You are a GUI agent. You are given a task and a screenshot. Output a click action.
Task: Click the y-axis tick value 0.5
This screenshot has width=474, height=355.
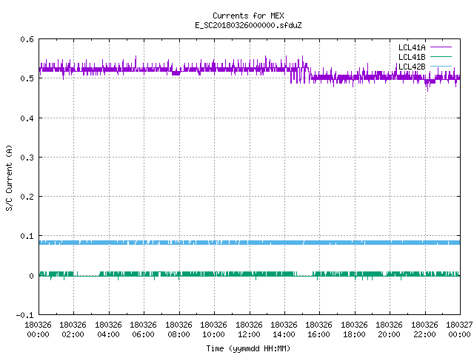27,78
